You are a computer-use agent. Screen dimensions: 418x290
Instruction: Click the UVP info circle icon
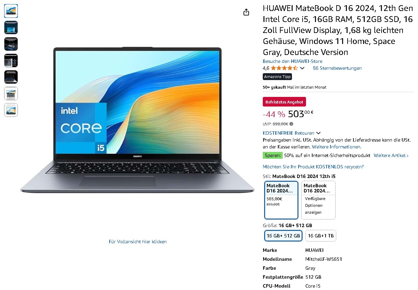coord(291,124)
